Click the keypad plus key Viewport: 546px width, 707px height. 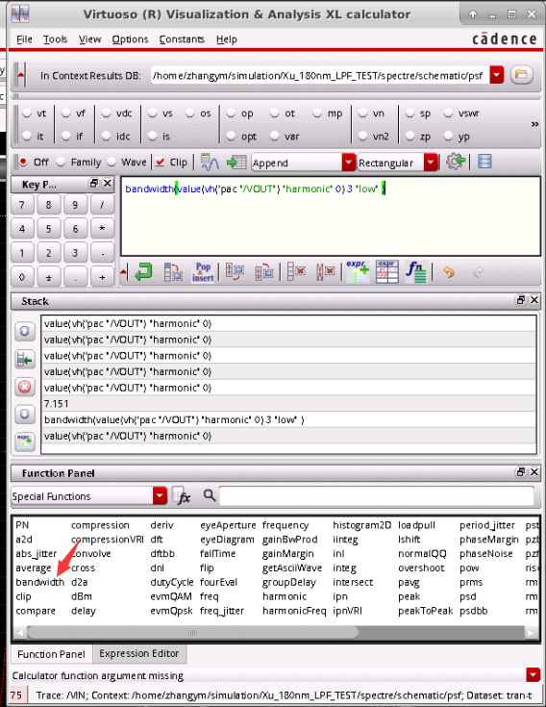pos(102,277)
